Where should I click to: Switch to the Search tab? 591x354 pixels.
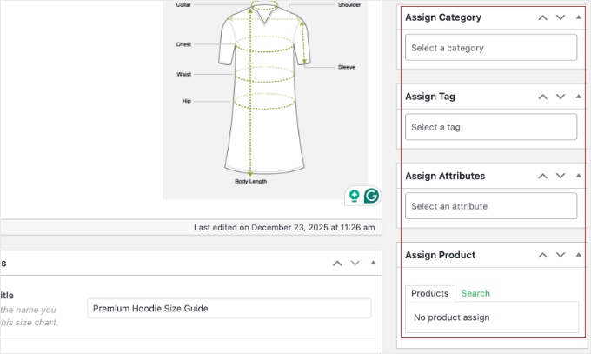[475, 293]
